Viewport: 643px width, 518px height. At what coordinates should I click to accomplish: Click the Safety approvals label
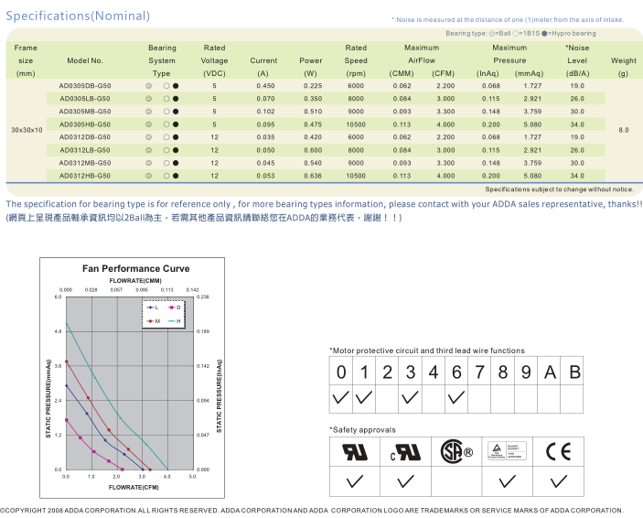coord(362,430)
